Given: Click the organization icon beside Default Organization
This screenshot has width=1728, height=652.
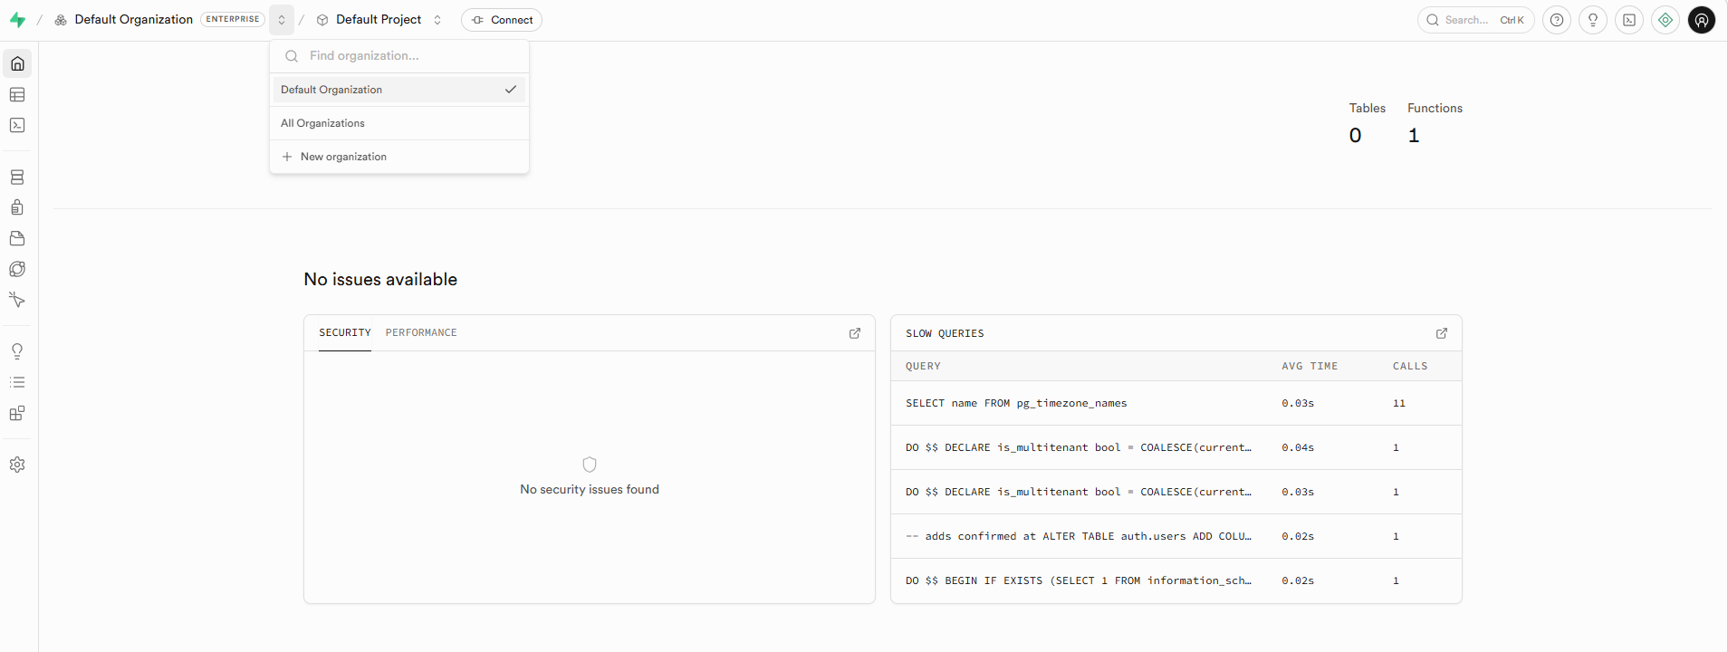Looking at the screenshot, I should coord(61,20).
